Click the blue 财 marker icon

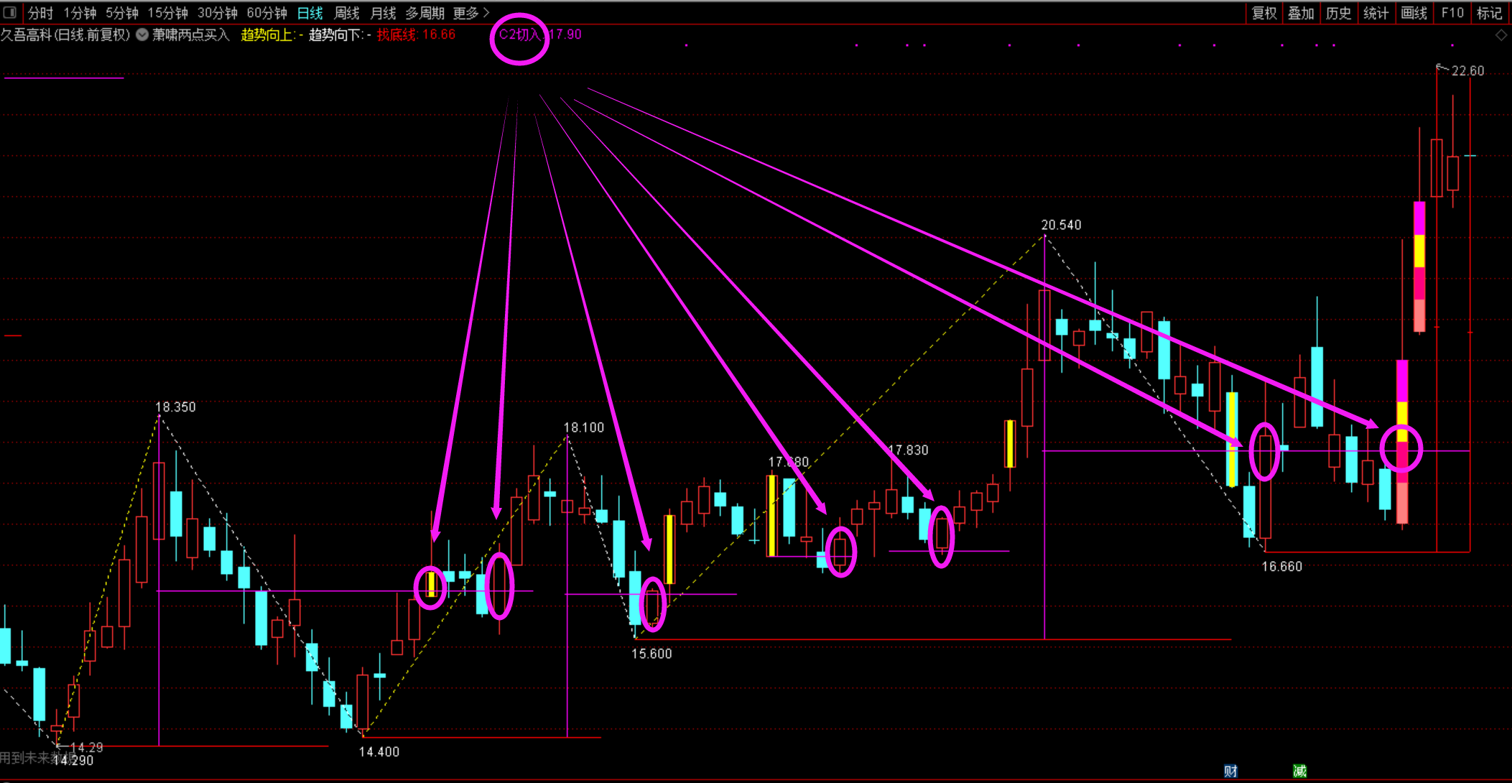[1230, 771]
